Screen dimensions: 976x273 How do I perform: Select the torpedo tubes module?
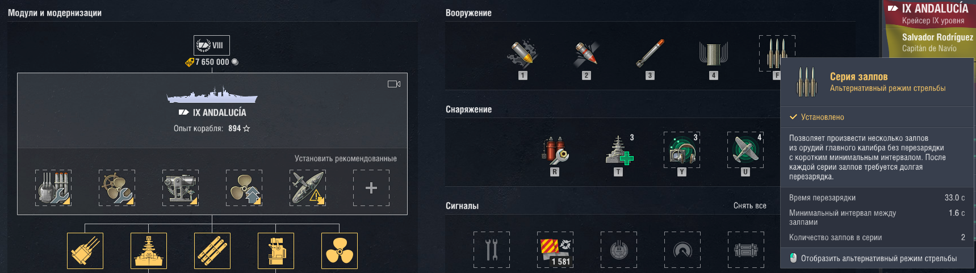pos(212,251)
